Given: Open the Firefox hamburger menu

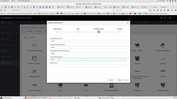Looking at the screenshot, I should (x=175, y=10).
